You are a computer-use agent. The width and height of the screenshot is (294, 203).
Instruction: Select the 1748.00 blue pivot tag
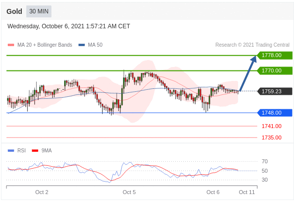(275, 113)
